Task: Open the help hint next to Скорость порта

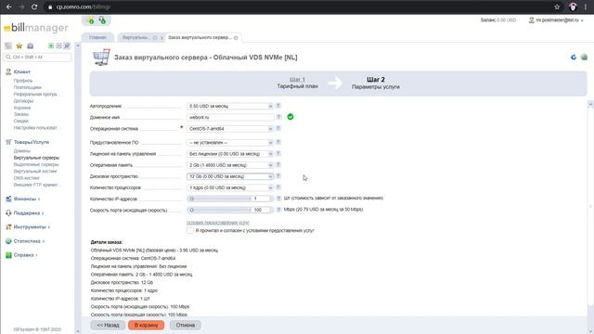Action: pyautogui.click(x=278, y=210)
